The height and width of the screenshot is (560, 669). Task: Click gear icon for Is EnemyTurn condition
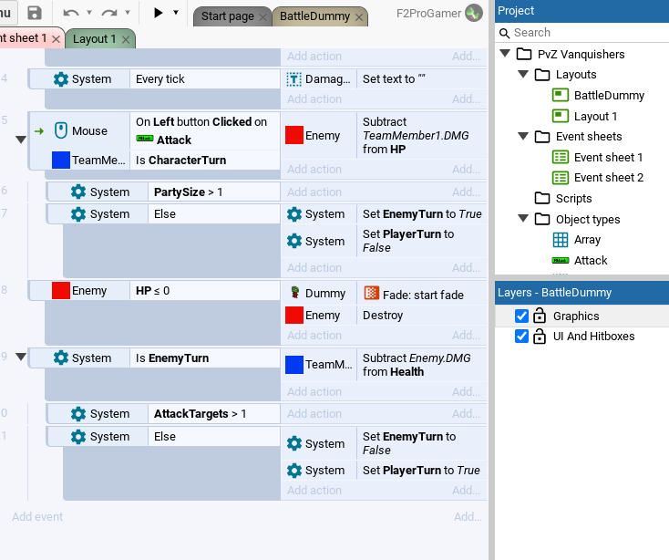click(x=60, y=358)
